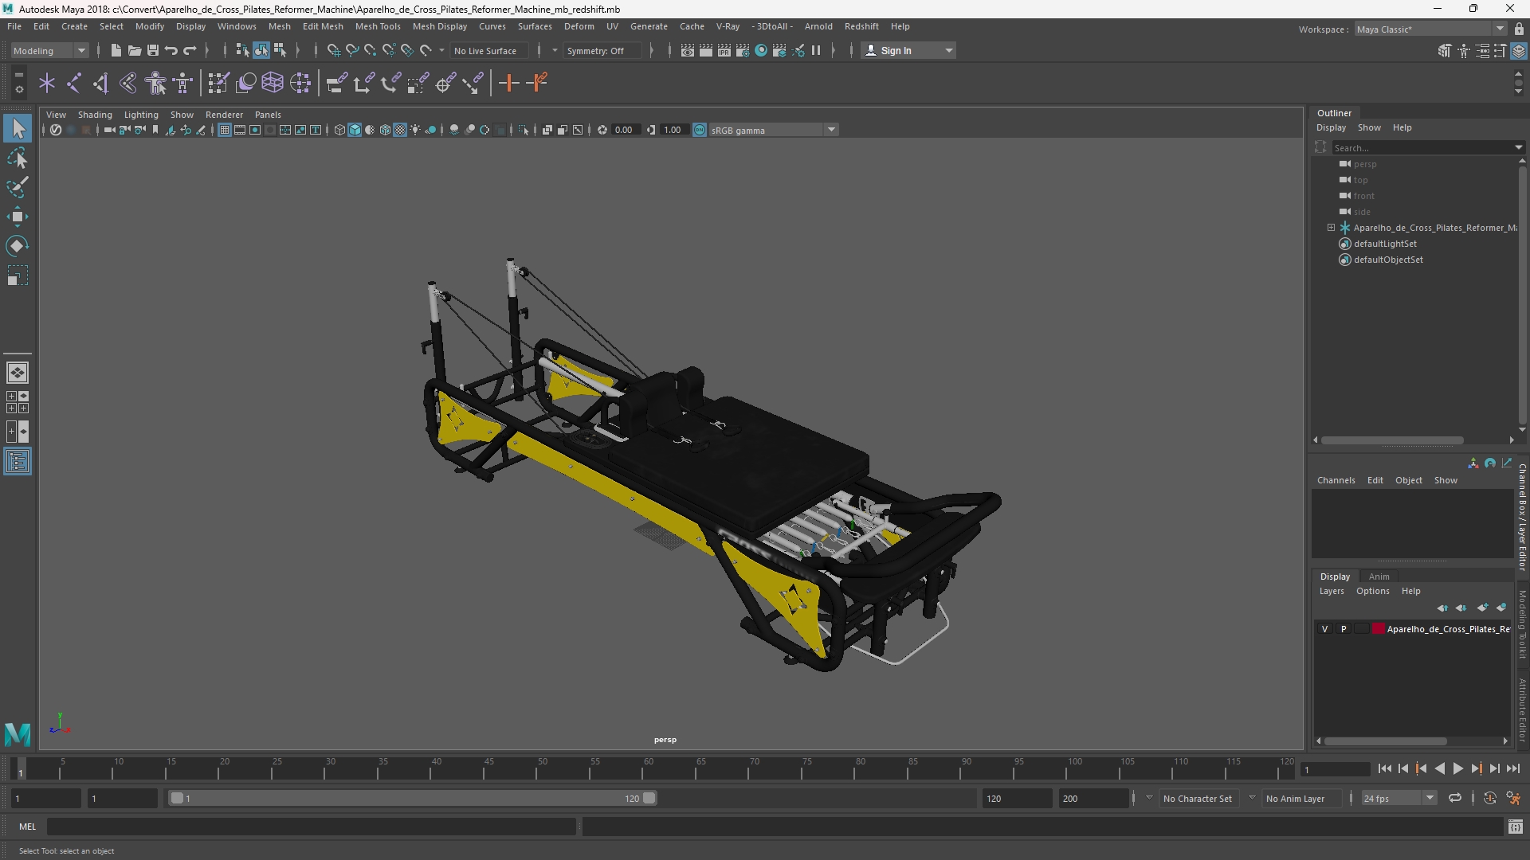
Task: Choose the Paint Selection tool
Action: pyautogui.click(x=18, y=188)
